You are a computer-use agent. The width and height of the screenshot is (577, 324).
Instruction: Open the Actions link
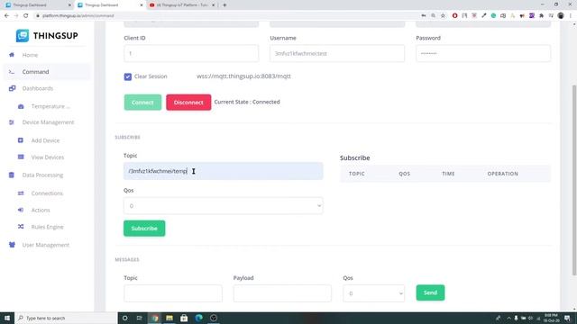(41, 210)
